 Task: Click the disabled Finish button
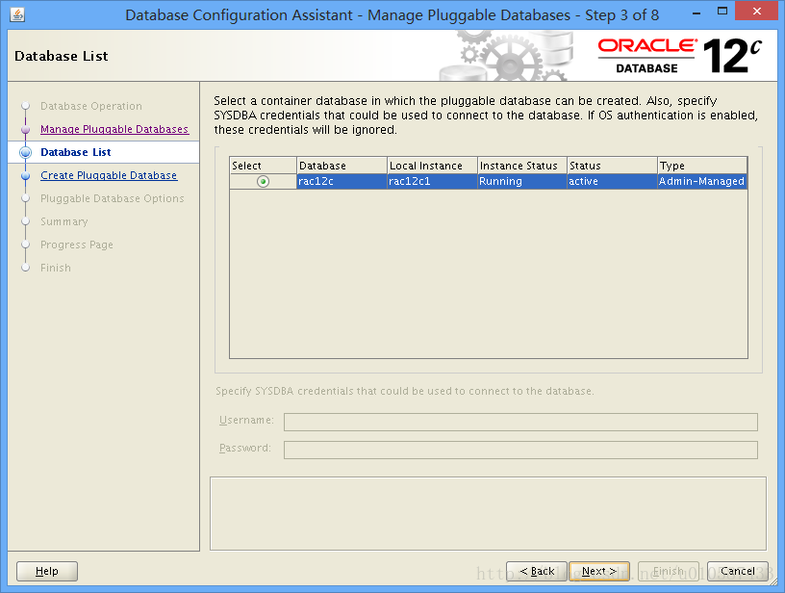pos(669,571)
